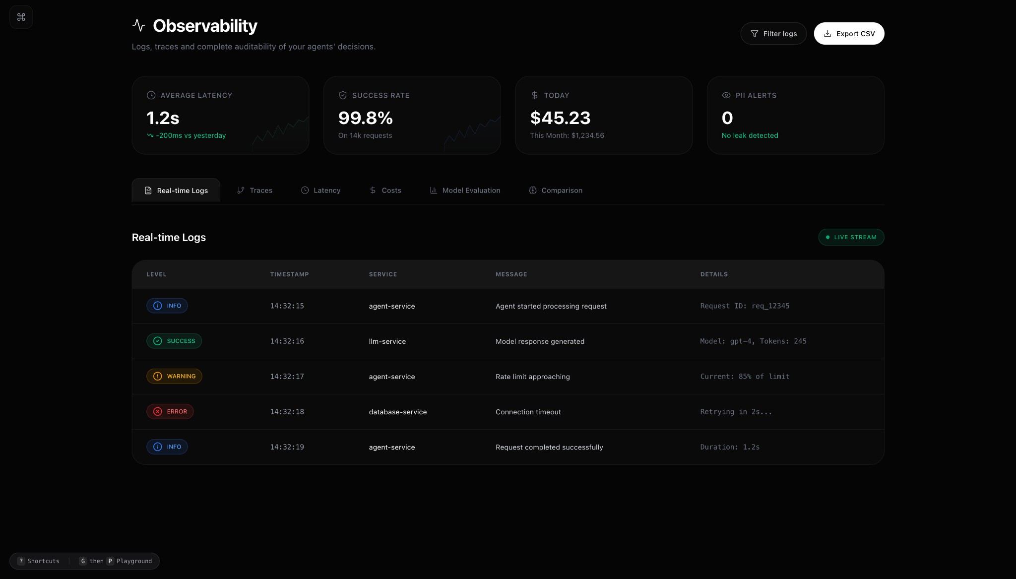Click the SUCCESS level badge
The image size is (1016, 579).
pos(174,341)
